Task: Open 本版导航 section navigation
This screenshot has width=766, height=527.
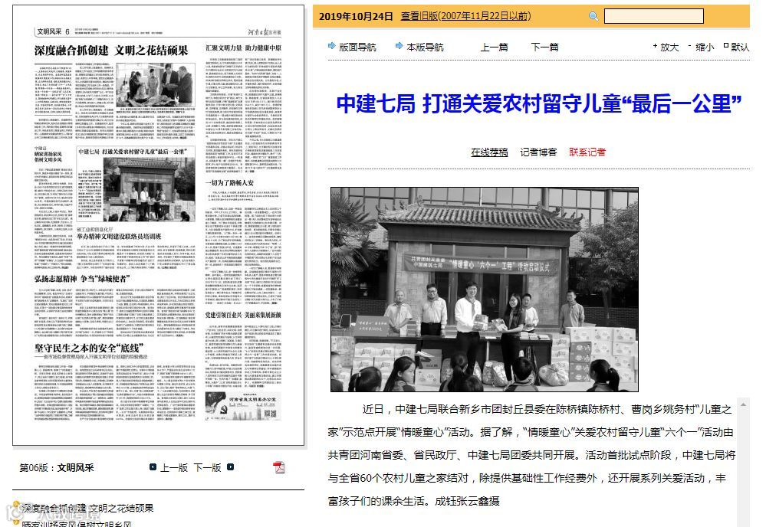Action: (x=425, y=47)
